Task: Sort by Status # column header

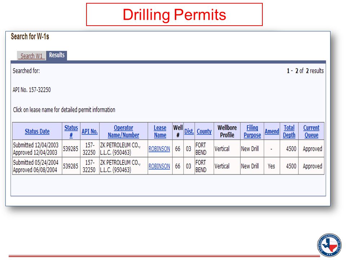Action: [71, 131]
